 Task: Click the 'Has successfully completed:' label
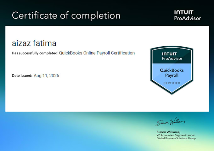[35, 53]
